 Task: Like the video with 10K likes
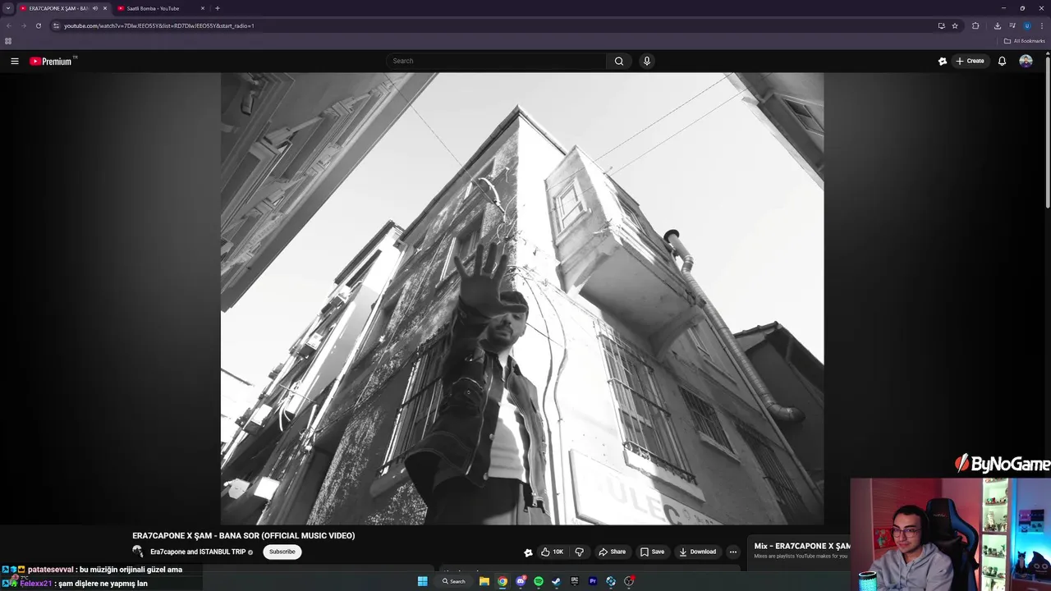click(552, 552)
